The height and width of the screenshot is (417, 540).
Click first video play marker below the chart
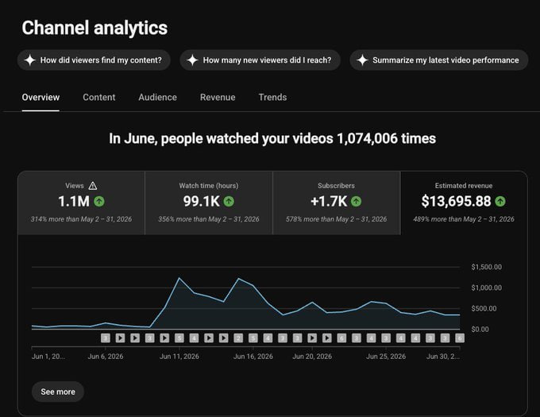tap(120, 338)
